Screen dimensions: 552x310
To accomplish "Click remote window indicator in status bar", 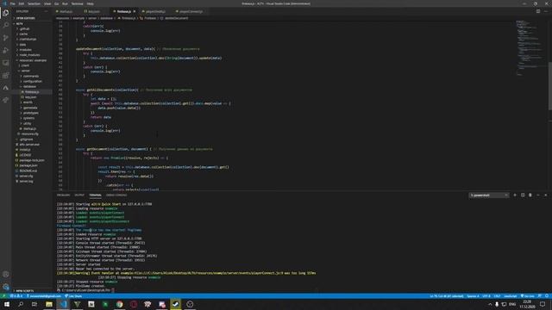I will click(3, 296).
